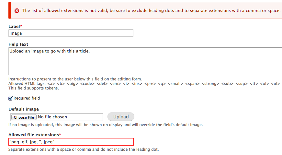Viewport: 282px width, 155px height.
Task: Click the Separate extensions hint text
Action: (x=84, y=149)
